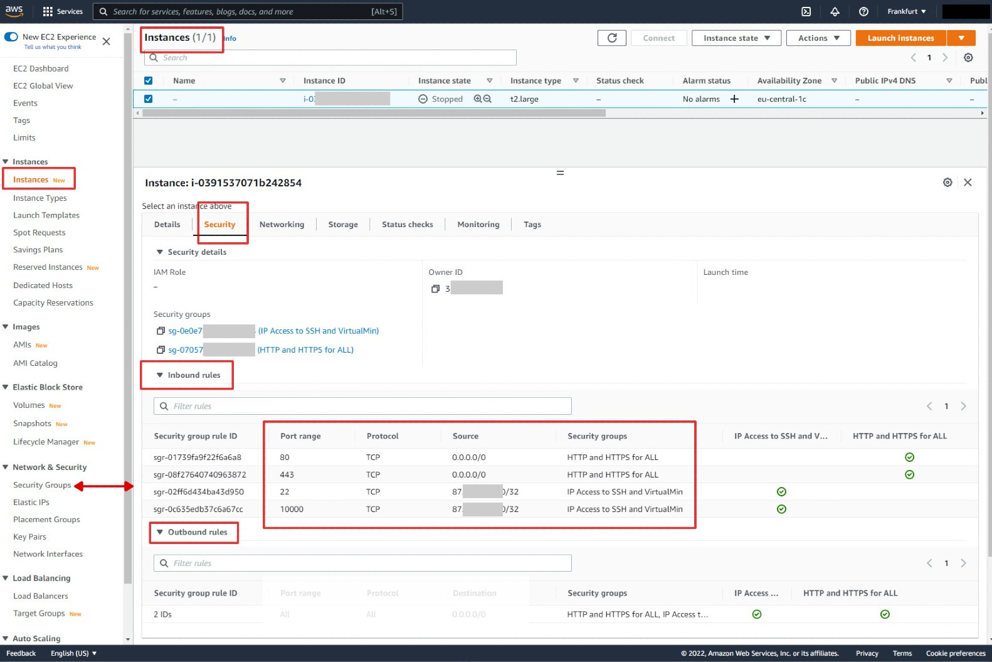Open the notifications bell
992x662 pixels.
point(835,11)
